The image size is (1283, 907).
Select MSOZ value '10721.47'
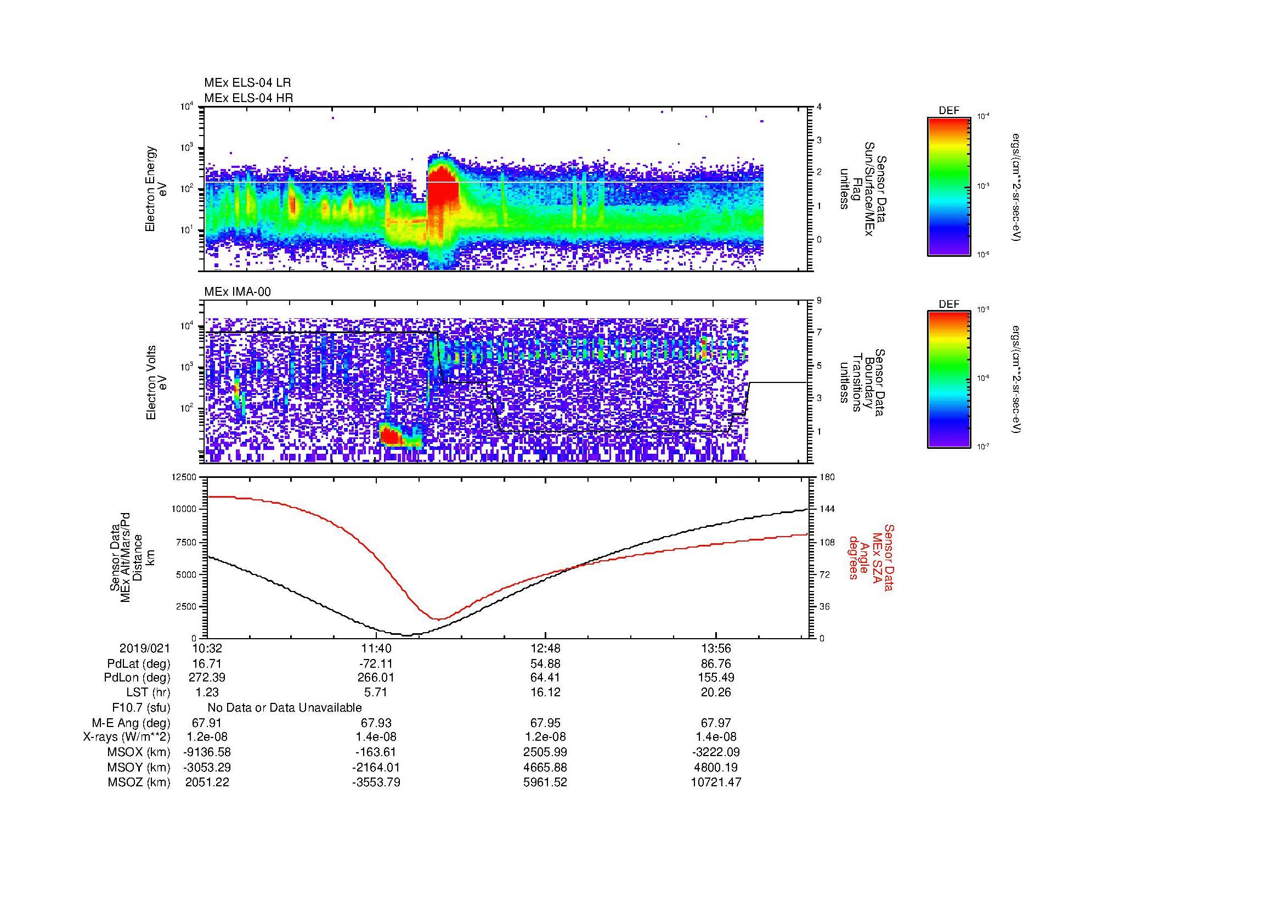tap(716, 782)
